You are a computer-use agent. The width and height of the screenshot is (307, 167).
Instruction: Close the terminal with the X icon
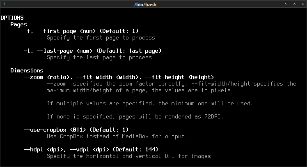pos(303,4)
